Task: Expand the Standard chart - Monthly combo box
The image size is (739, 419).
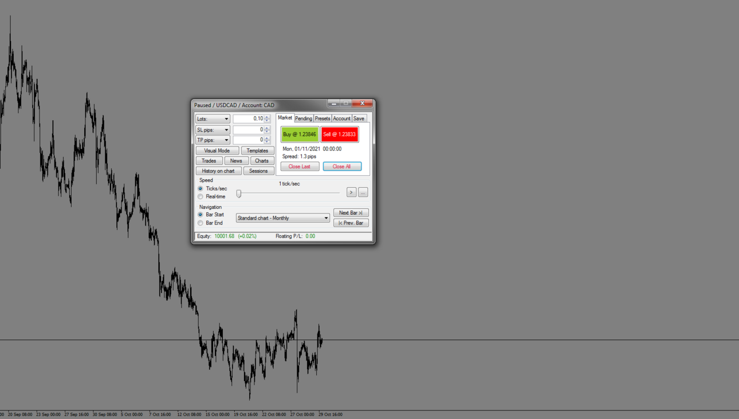Action: [283, 218]
